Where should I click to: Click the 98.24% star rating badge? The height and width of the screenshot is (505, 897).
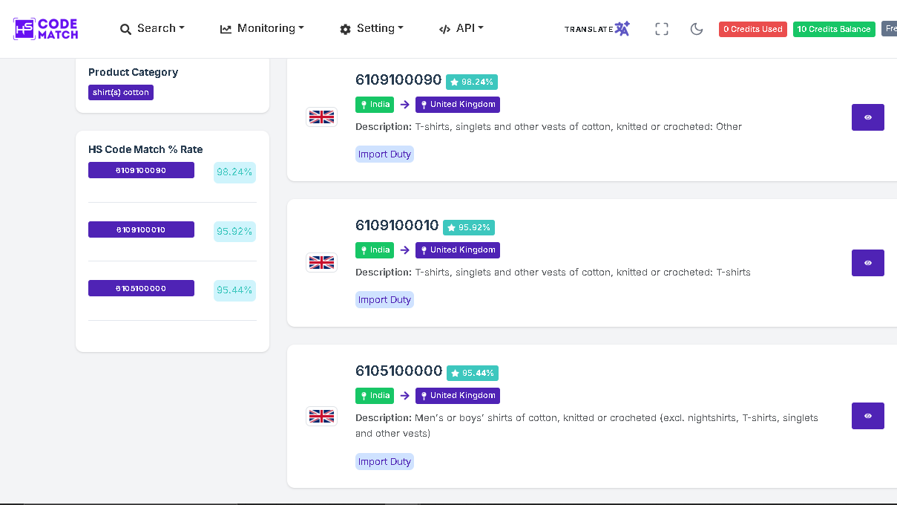pos(472,82)
